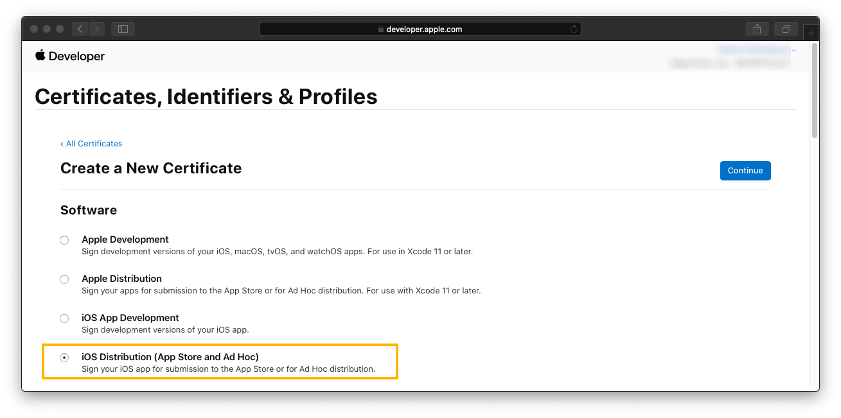The height and width of the screenshot is (418, 841).
Task: Select the iOS App Development radio button
Action: pyautogui.click(x=64, y=318)
